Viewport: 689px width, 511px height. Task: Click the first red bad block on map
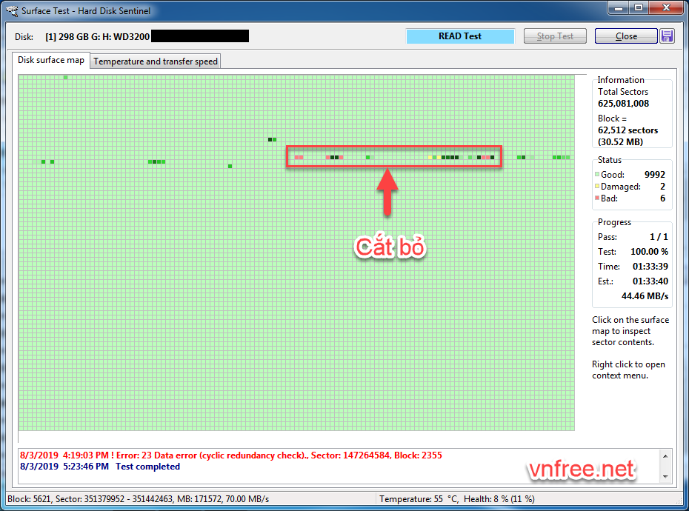296,157
